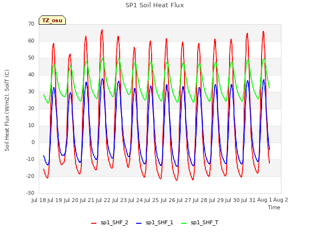Click the Jul 28 x-axis tick label
This screenshot has height=232, width=310.
coord(200,200)
